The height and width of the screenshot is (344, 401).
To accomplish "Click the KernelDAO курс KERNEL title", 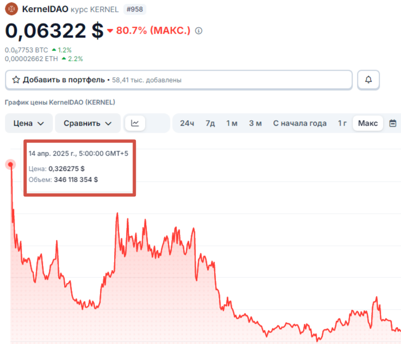I will point(70,9).
